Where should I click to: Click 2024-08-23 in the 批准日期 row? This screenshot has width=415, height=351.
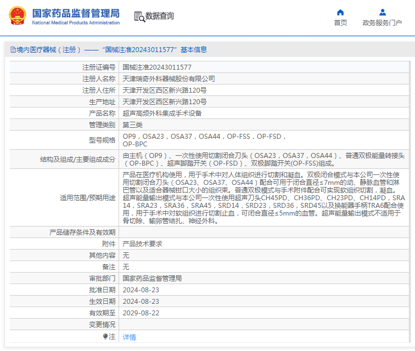coord(141,290)
